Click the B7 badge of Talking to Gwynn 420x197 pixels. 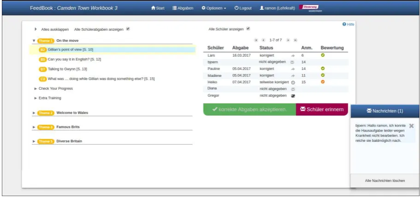coord(43,69)
